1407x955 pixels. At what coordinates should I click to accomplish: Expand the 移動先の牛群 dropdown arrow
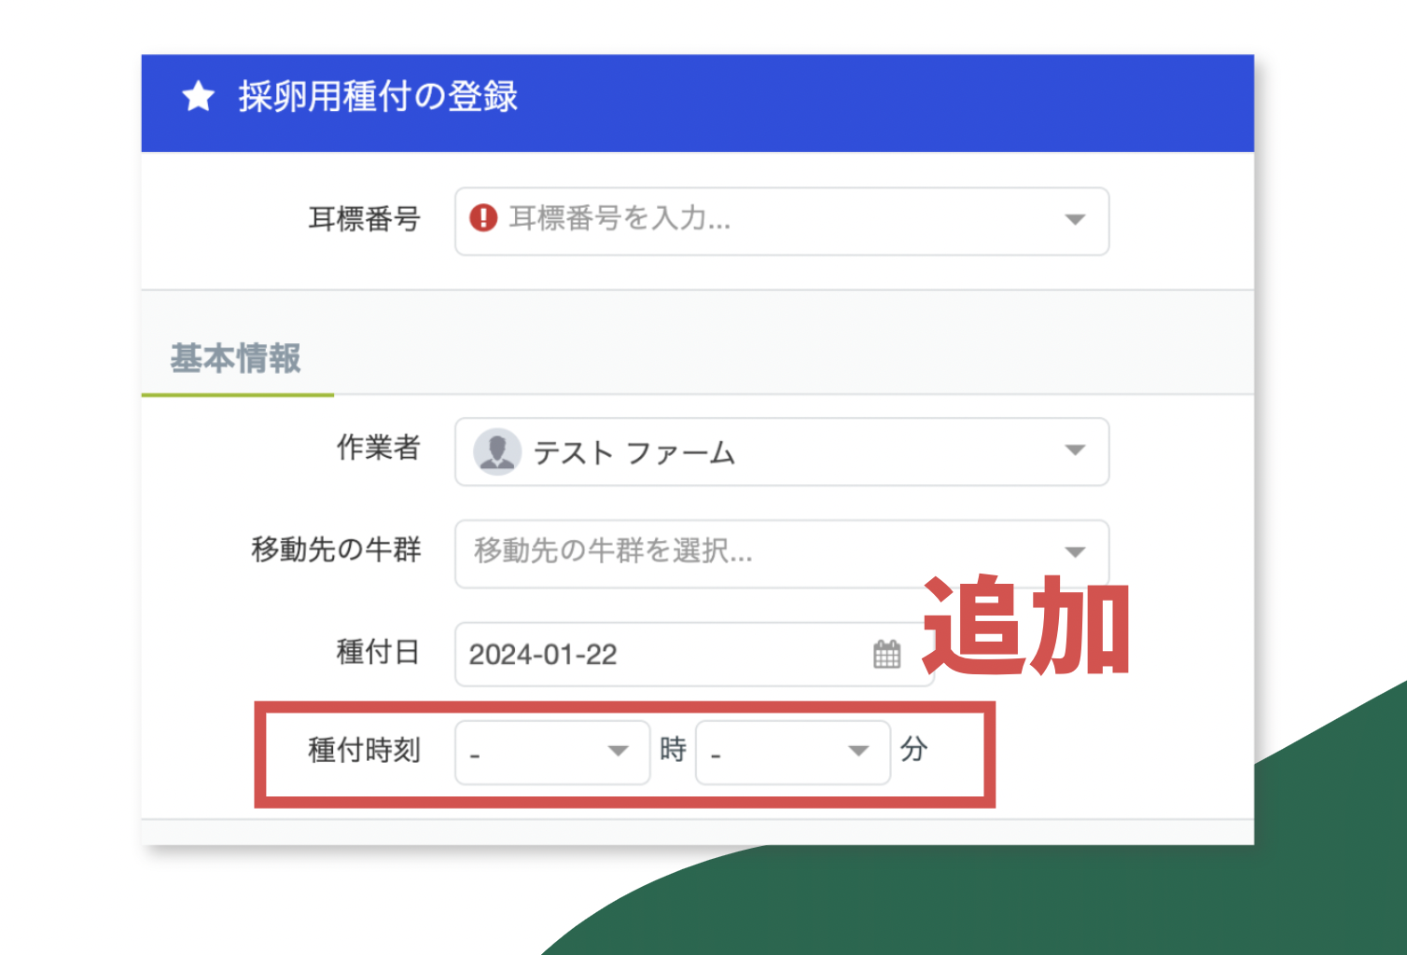pyautogui.click(x=1075, y=552)
